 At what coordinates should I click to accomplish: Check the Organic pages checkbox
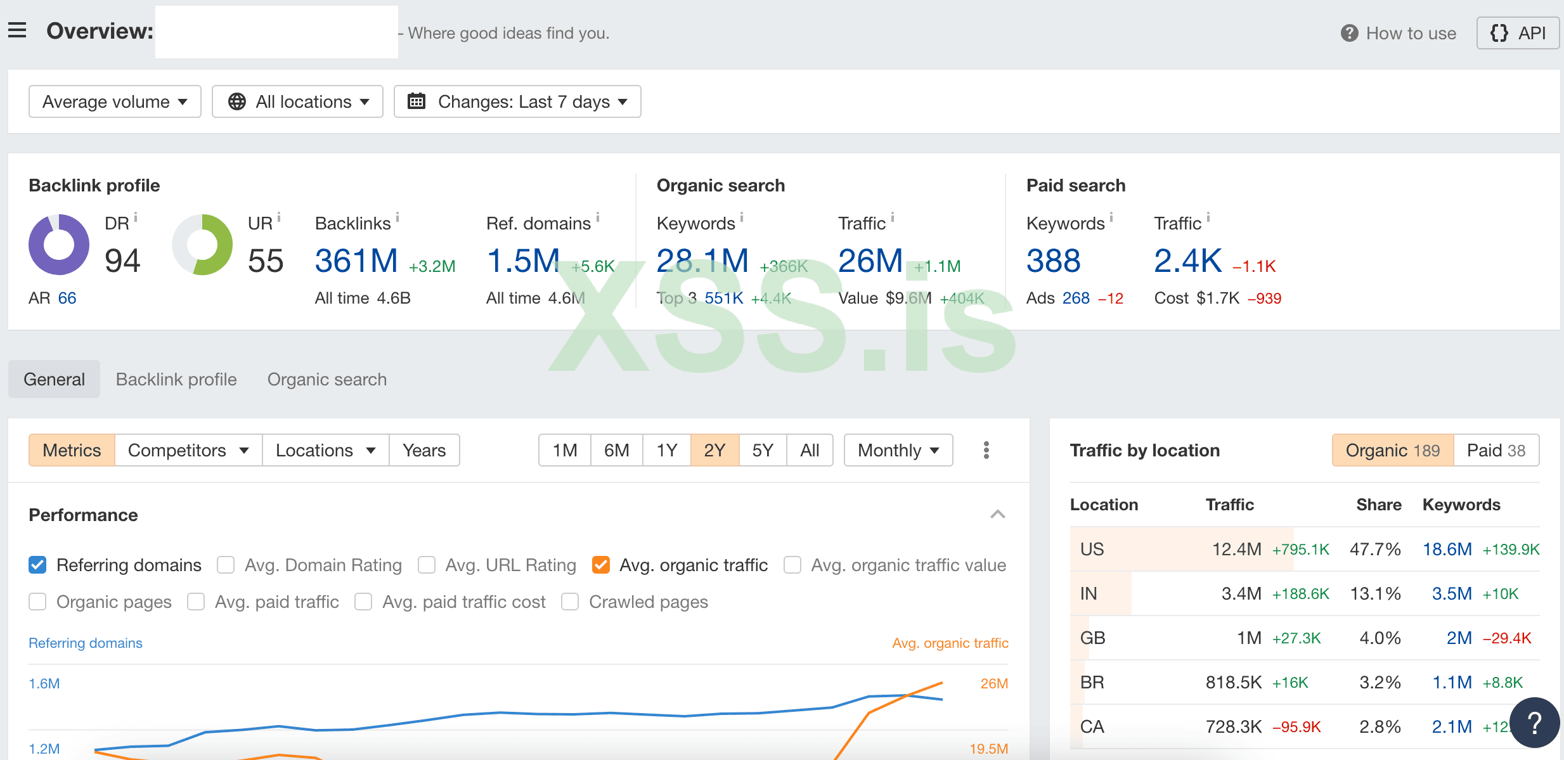tap(38, 602)
